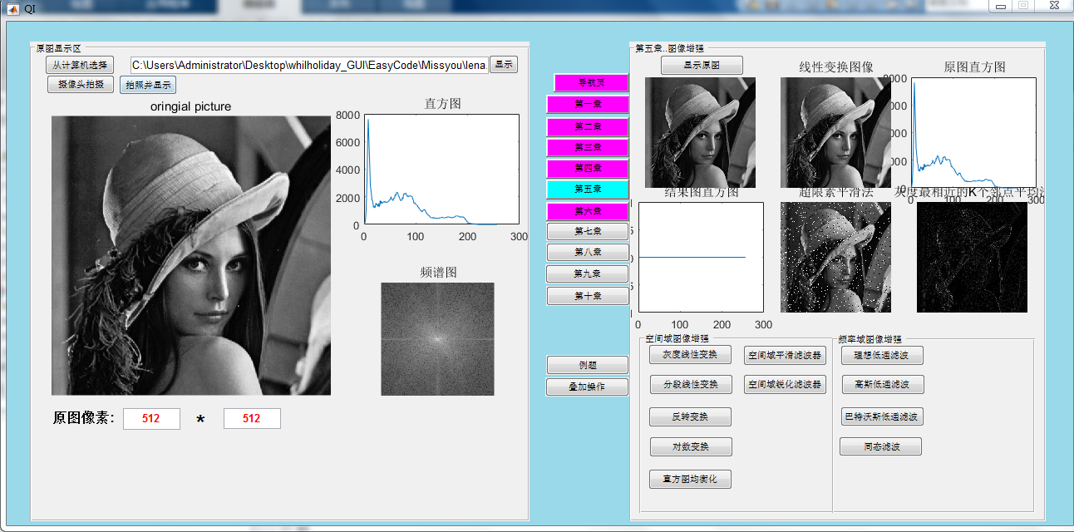1074x532 pixels.
Task: Apply 同态滤波
Action: pos(881,447)
